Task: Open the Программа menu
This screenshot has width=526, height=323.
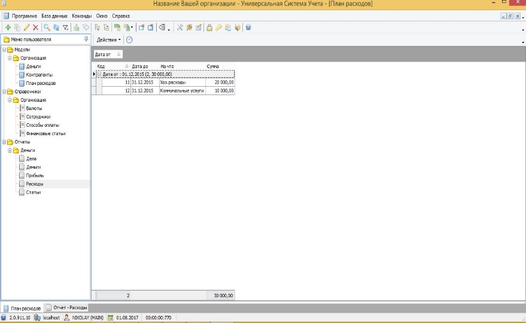Action: coord(24,16)
